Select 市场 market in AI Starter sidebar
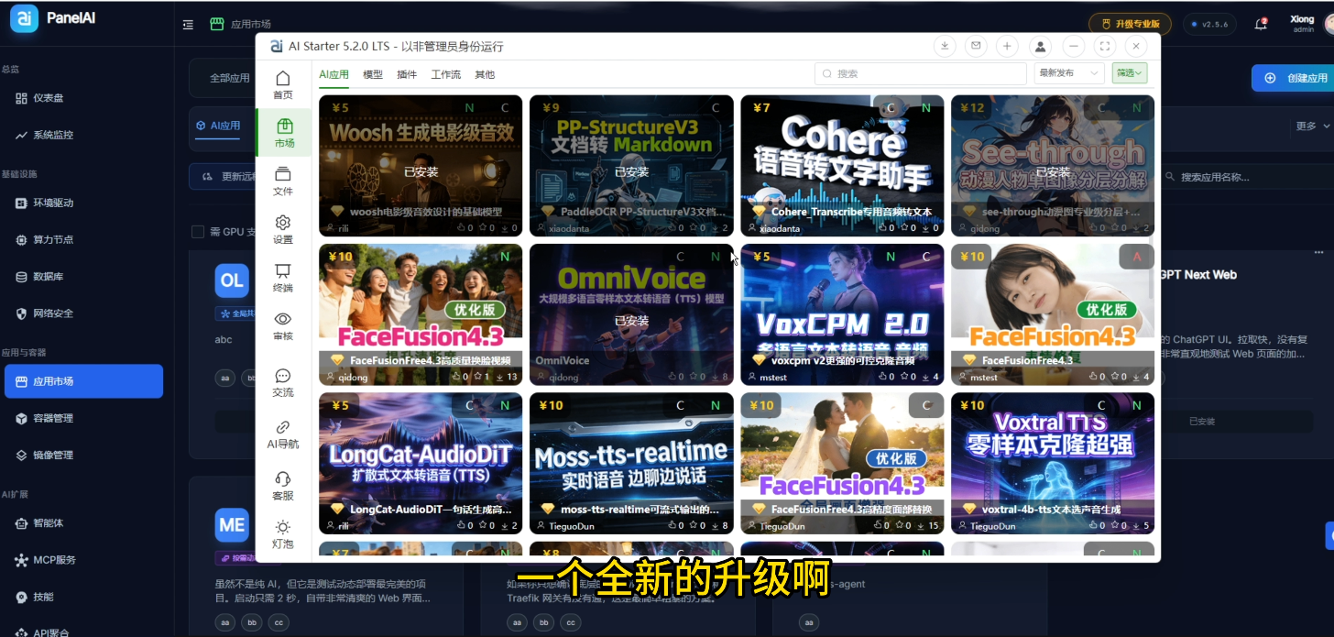 point(284,134)
